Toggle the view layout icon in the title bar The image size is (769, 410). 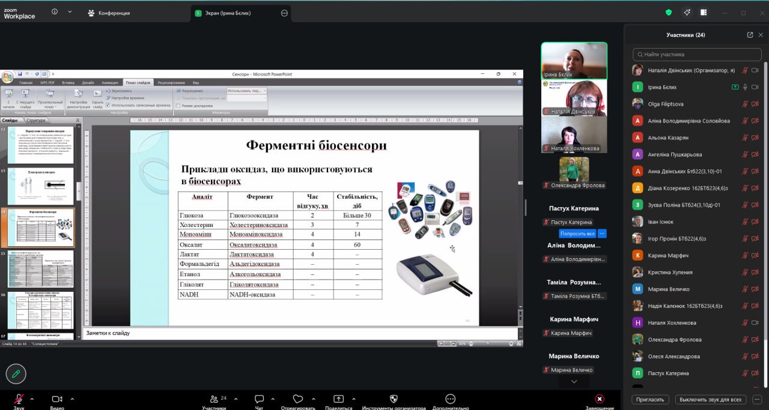click(704, 13)
